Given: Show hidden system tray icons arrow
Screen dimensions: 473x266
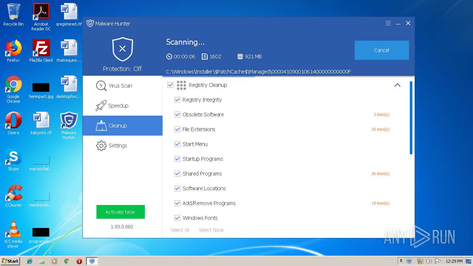Looking at the screenshot, I should pos(401,261).
